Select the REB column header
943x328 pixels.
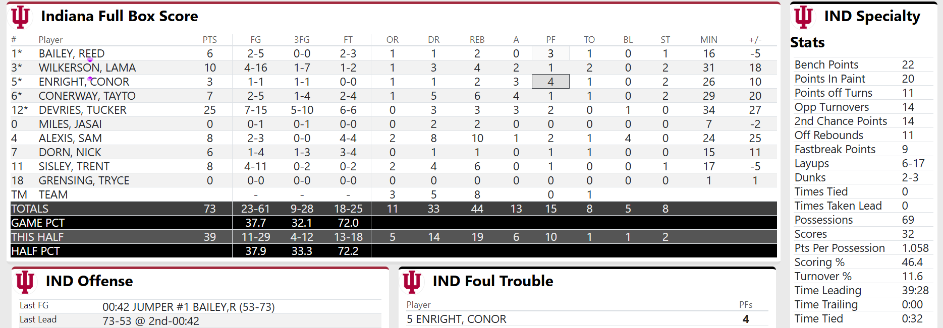click(x=477, y=40)
